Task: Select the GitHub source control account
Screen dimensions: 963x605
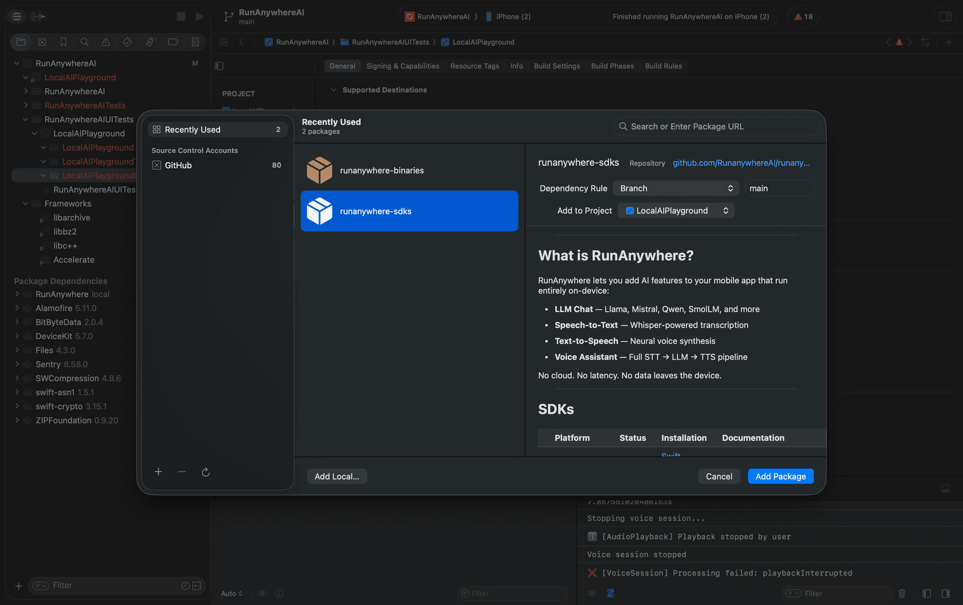Action: (217, 165)
